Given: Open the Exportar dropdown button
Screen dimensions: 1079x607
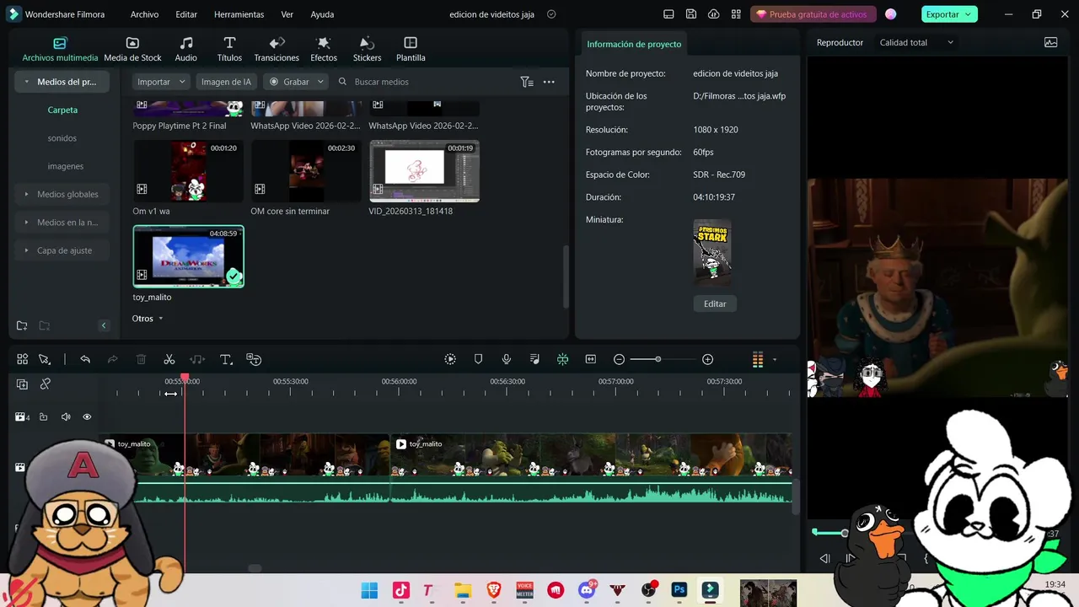Looking at the screenshot, I should pyautogui.click(x=948, y=14).
